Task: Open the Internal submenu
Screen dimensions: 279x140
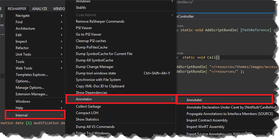Action: (x=35, y=115)
